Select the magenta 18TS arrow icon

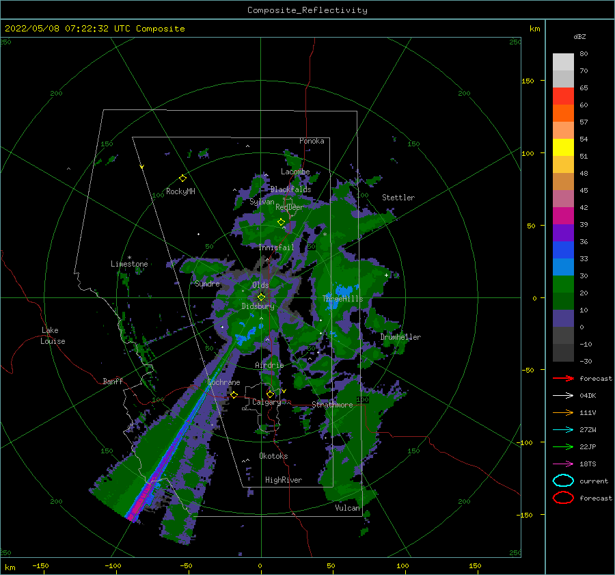click(563, 464)
